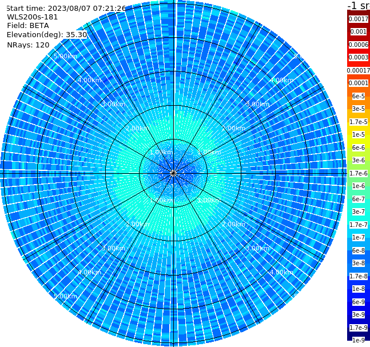Select the 1e-7 colorbar value

tap(359, 237)
